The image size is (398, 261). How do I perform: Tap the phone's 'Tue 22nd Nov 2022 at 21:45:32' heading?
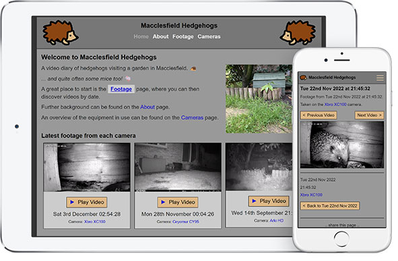335,89
